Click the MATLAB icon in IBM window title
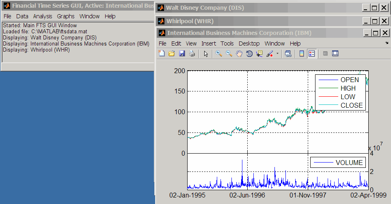 pyautogui.click(x=162, y=33)
